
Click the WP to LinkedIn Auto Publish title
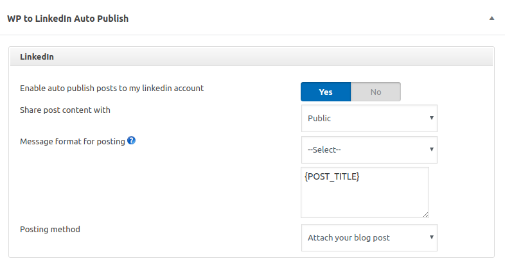click(67, 19)
